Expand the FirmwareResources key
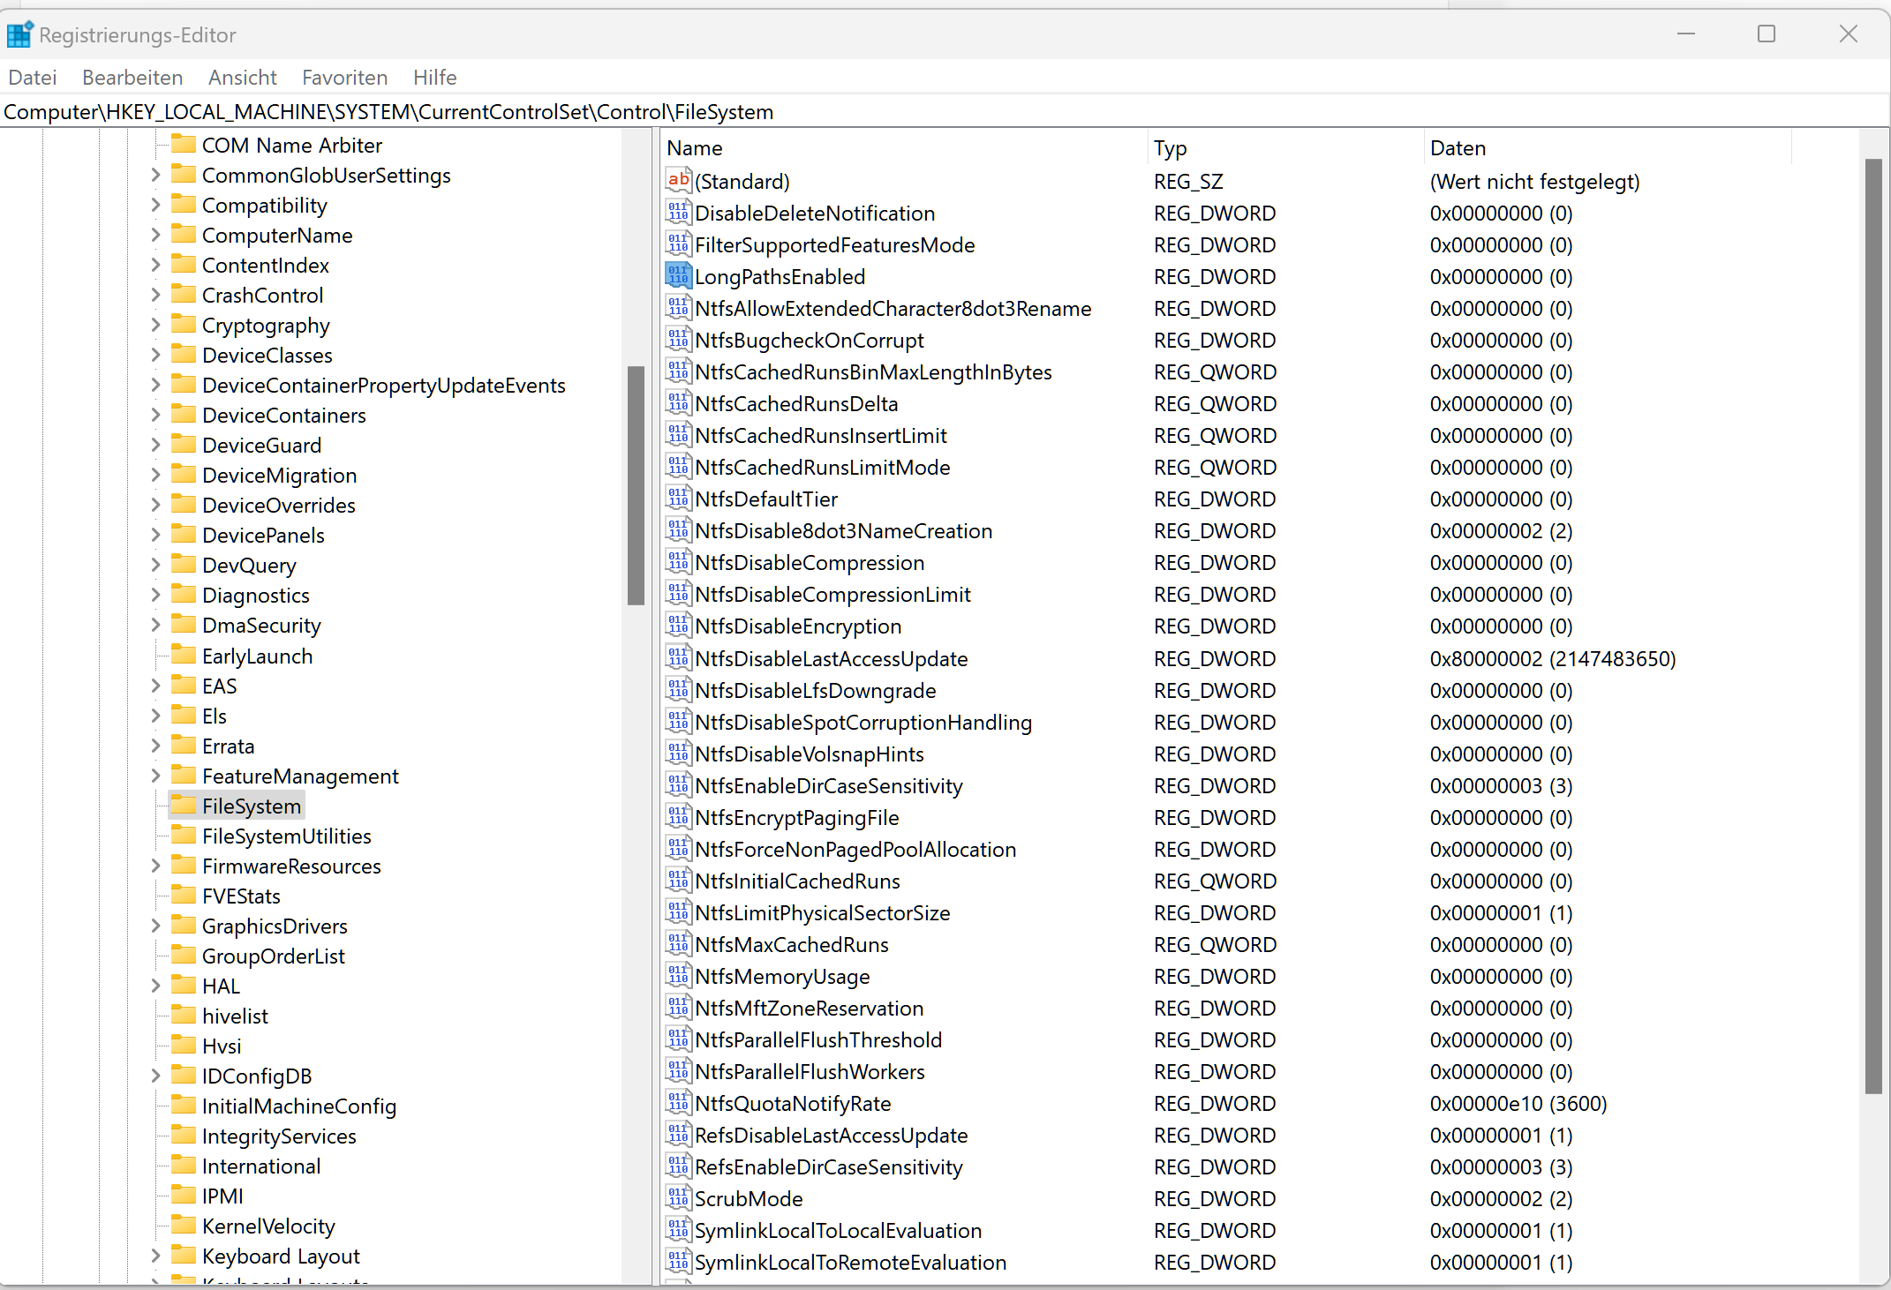The width and height of the screenshot is (1891, 1290). [155, 866]
